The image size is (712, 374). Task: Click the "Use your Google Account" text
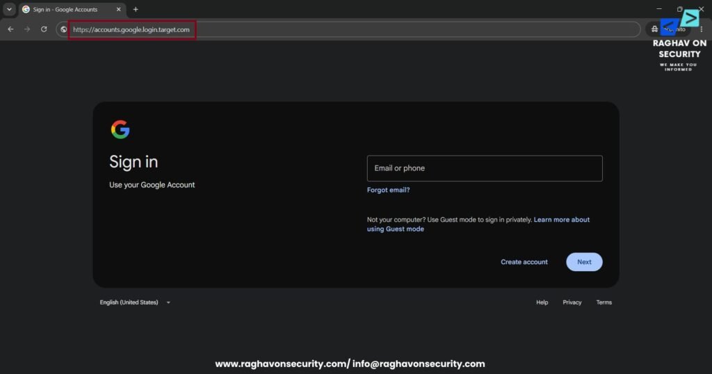pos(152,185)
